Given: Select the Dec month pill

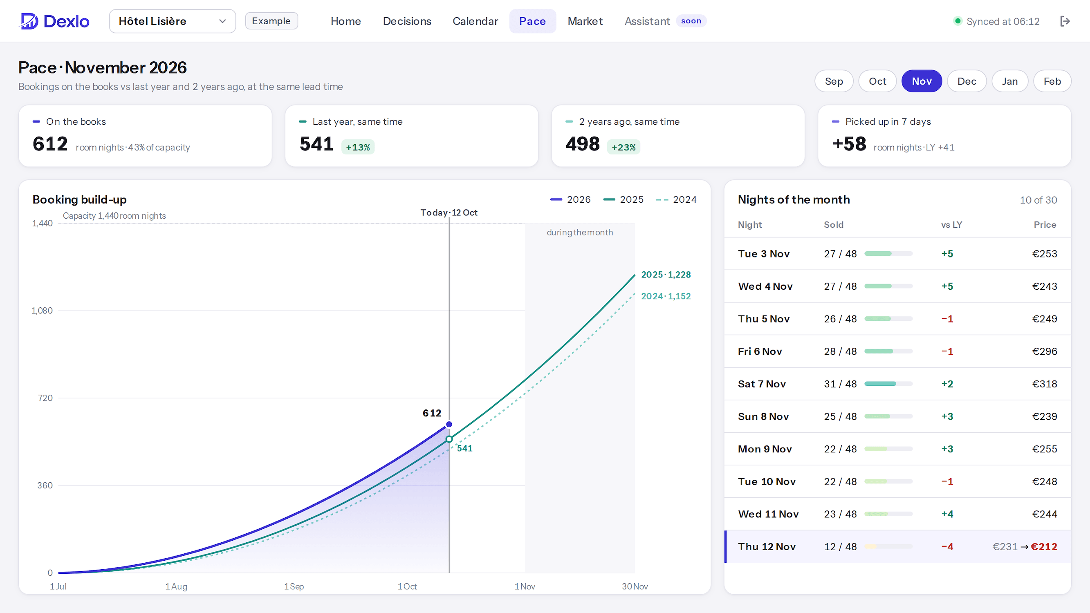Looking at the screenshot, I should pos(967,81).
